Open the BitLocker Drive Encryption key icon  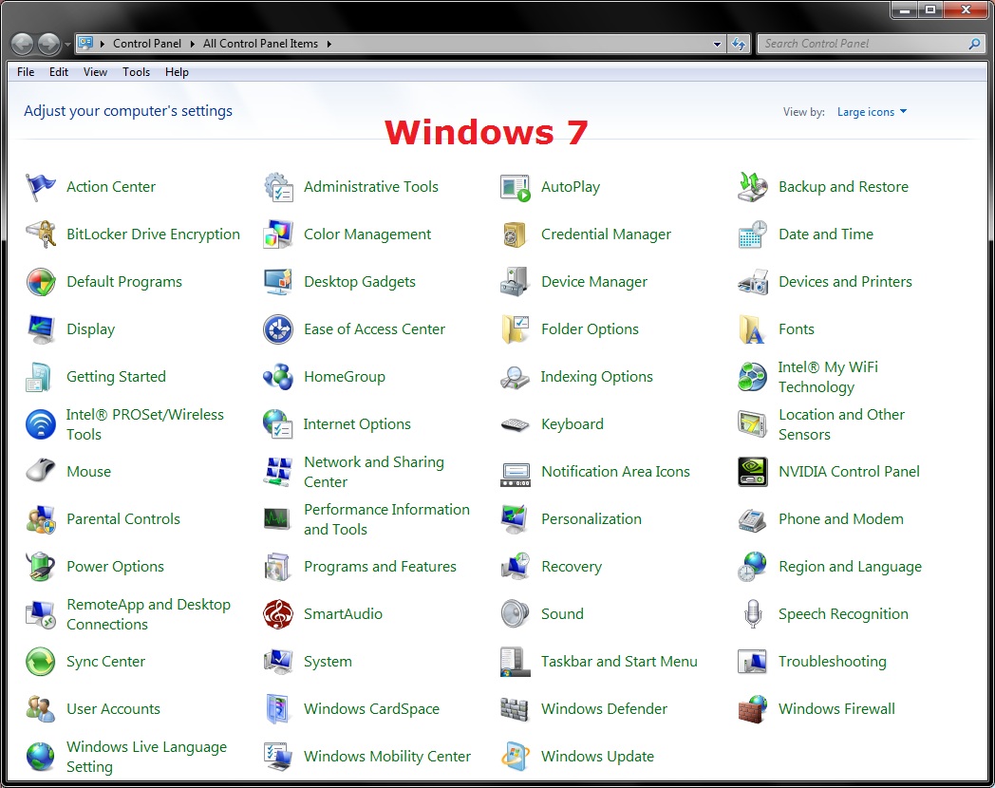[x=41, y=235]
